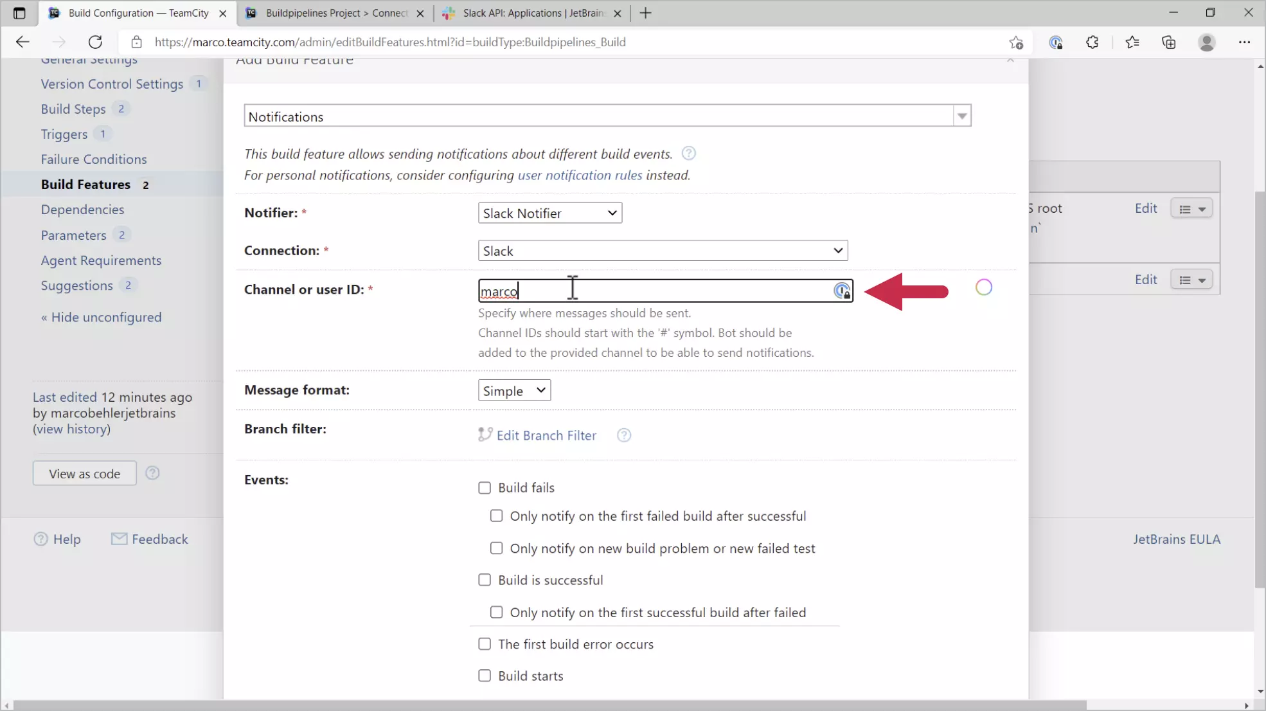The width and height of the screenshot is (1266, 711).
Task: Click the browser profile avatar
Action: click(x=1208, y=42)
